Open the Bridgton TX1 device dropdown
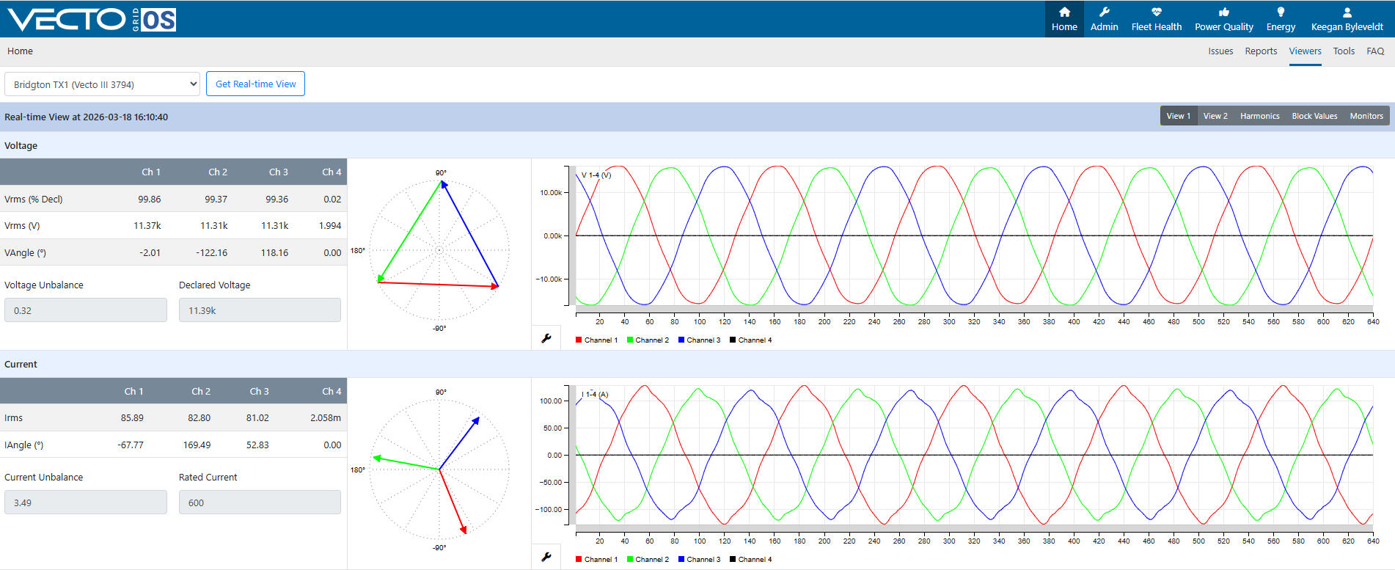The height and width of the screenshot is (570, 1395). tap(102, 84)
